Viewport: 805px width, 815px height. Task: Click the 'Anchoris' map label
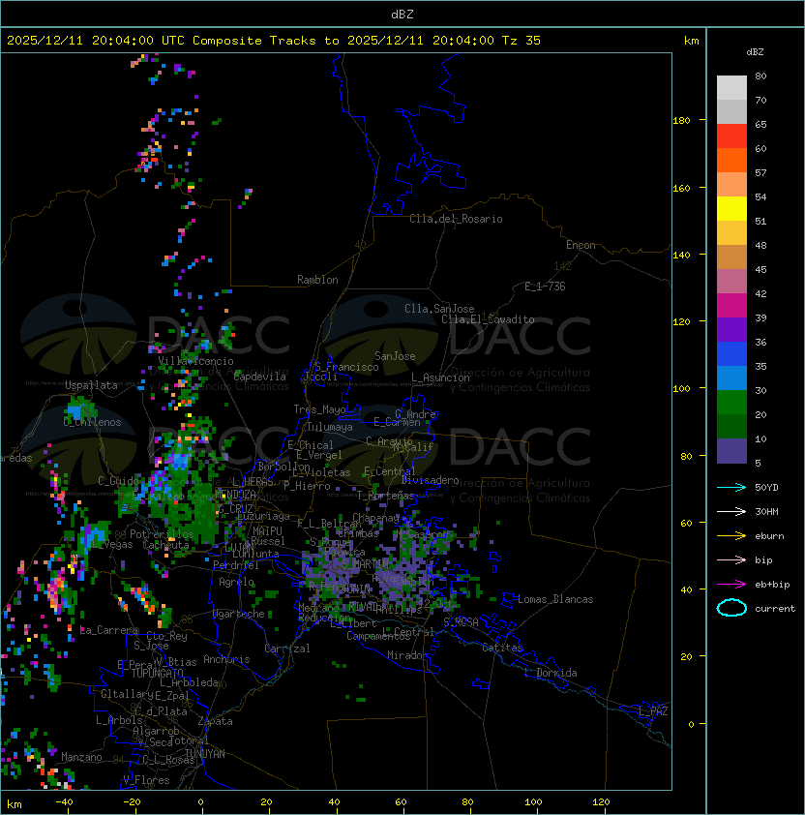(x=226, y=659)
